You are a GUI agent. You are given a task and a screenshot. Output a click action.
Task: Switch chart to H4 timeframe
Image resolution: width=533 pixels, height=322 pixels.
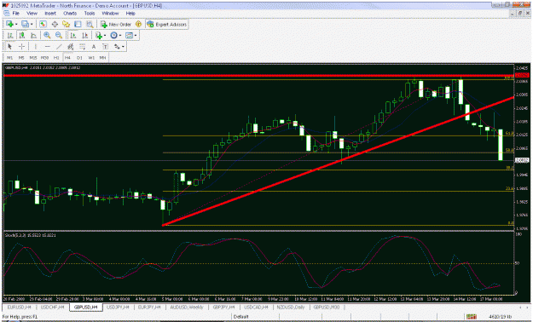pos(67,58)
